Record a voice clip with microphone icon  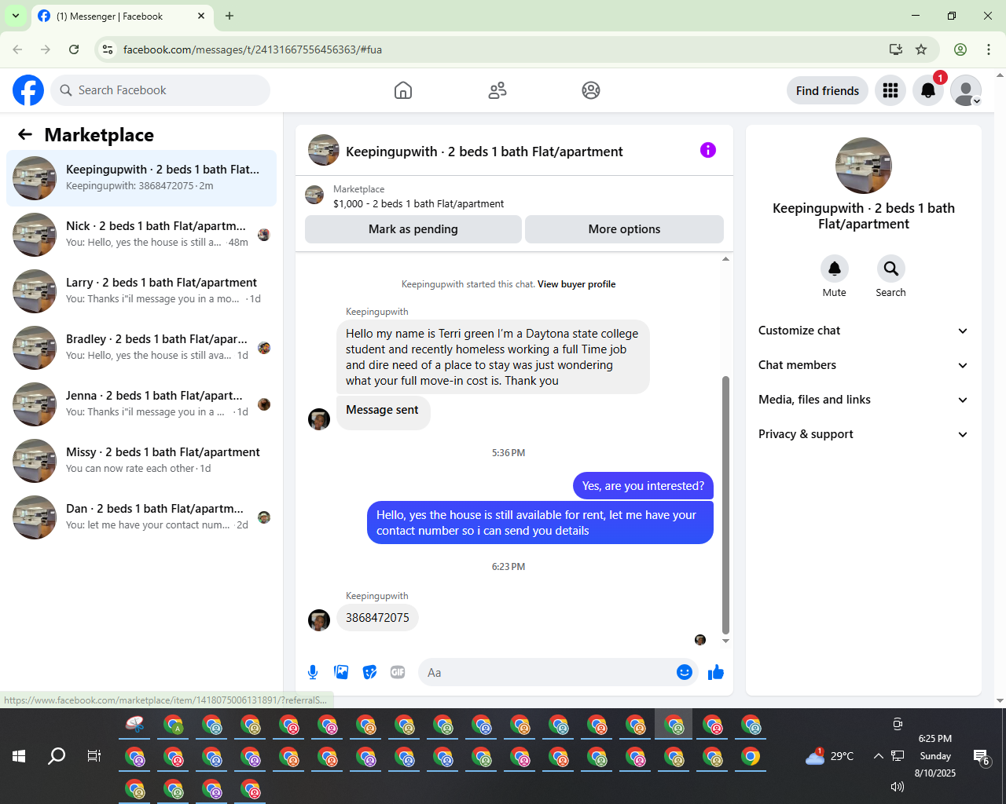313,672
